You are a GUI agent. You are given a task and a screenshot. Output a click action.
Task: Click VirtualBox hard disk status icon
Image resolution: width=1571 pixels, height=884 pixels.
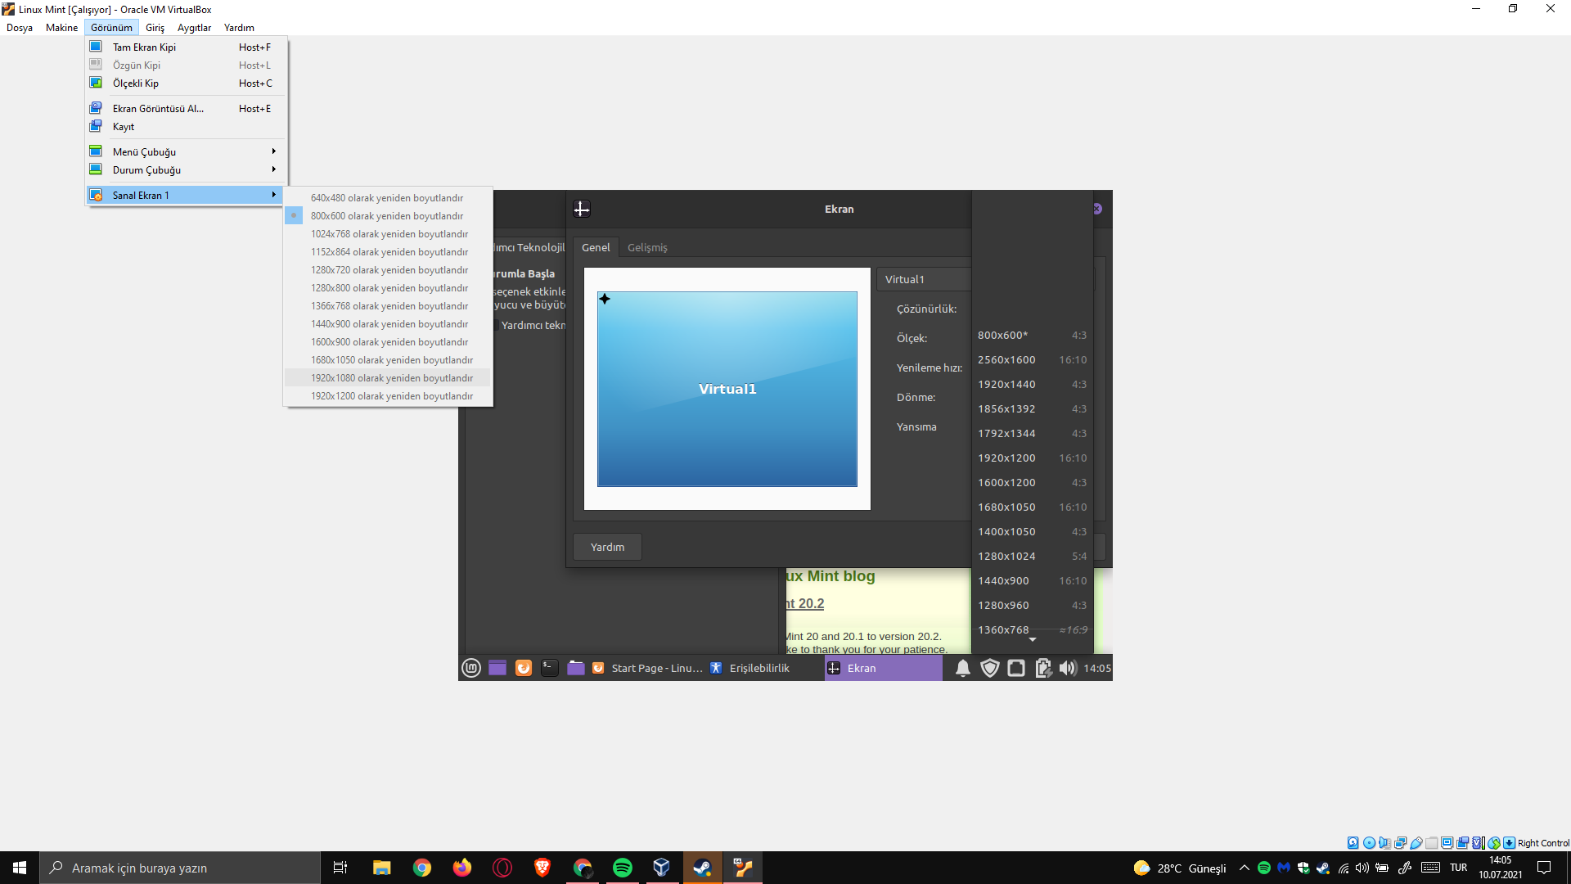[1353, 843]
